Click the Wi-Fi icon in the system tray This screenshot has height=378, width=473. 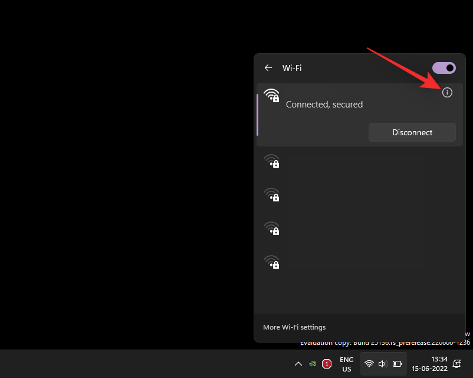[369, 364]
